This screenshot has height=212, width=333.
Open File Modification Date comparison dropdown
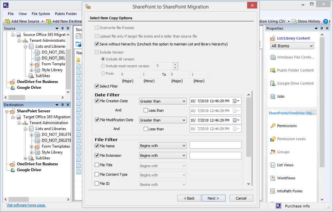(163, 120)
